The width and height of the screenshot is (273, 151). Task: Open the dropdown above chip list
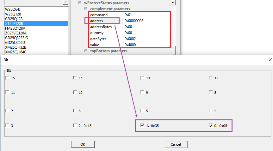tap(65, 3)
